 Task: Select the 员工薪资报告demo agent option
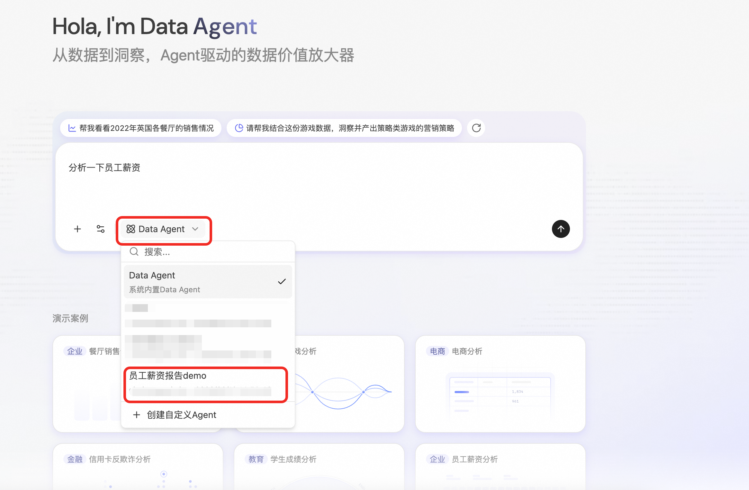[x=206, y=383]
